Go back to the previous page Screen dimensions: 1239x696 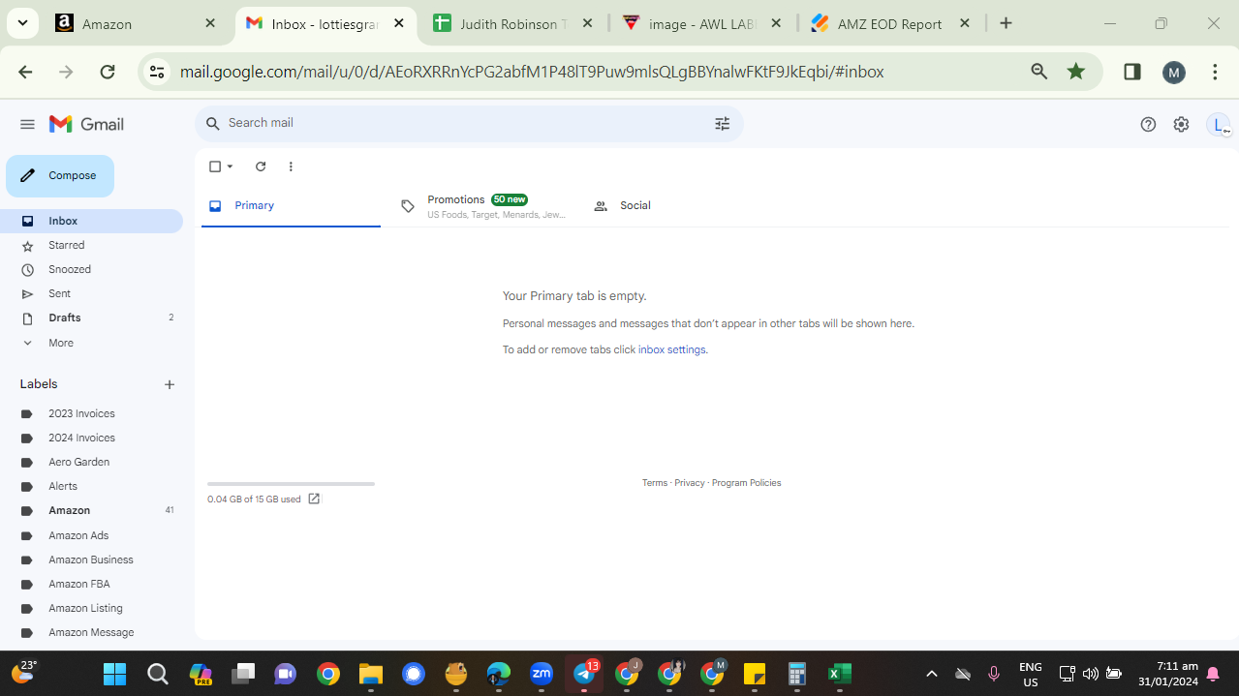click(x=25, y=71)
